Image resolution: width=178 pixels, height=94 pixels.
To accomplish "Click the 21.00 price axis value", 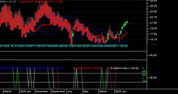I will point(153,23).
